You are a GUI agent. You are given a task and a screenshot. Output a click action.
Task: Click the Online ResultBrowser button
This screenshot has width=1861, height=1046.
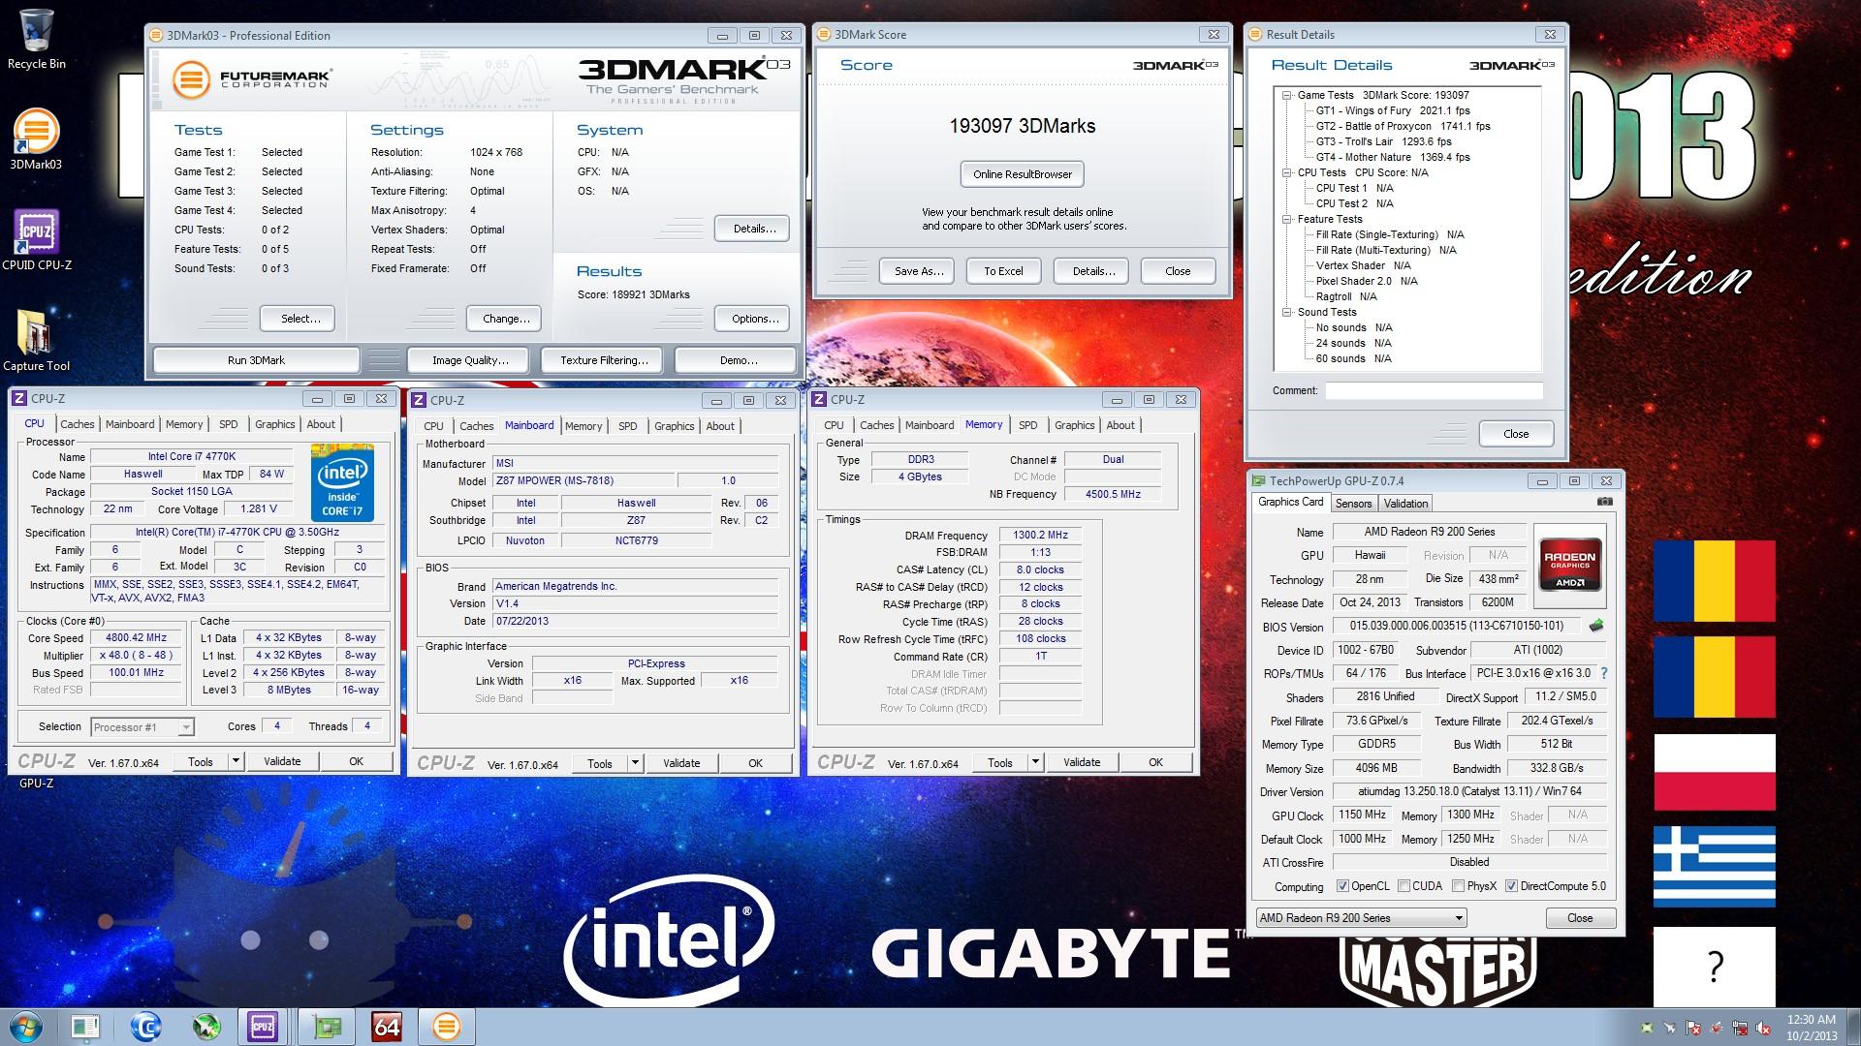1023,174
